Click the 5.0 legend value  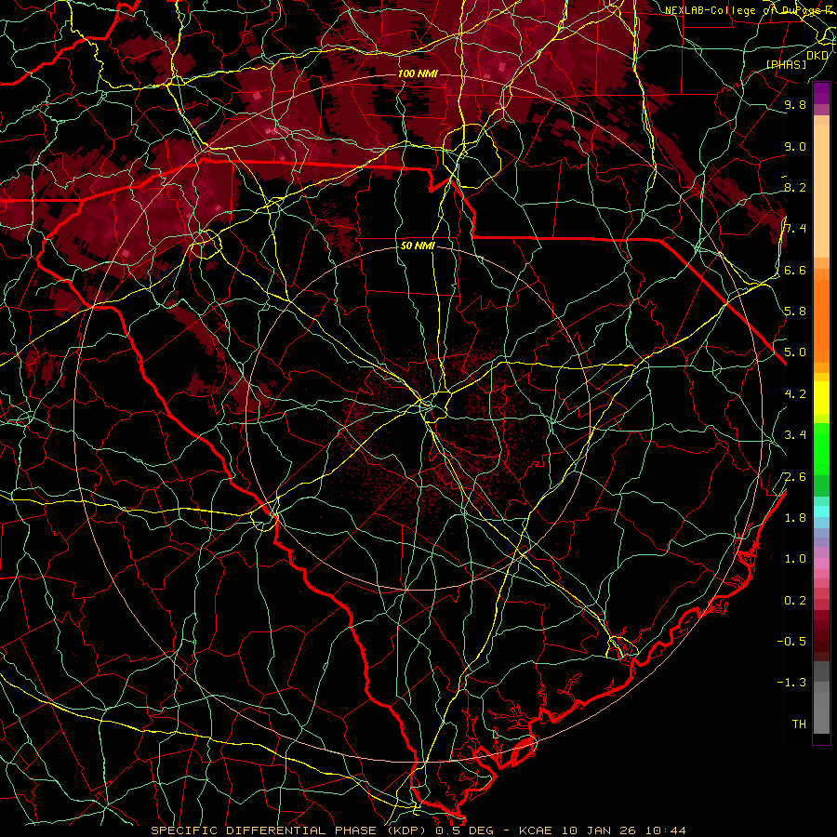coord(795,352)
